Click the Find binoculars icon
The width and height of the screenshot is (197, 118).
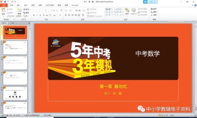(x=152, y=9)
